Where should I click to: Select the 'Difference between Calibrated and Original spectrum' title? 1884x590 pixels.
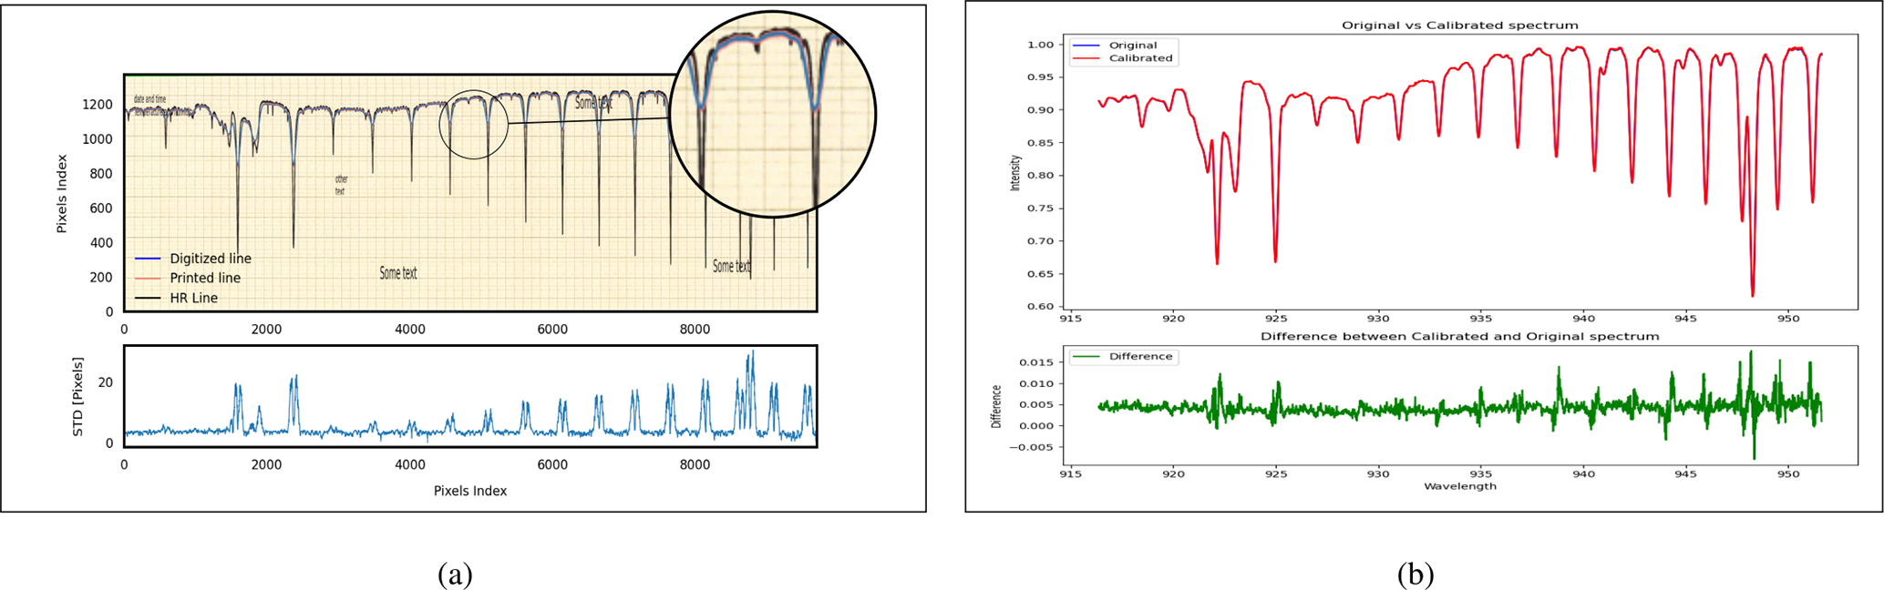[1459, 336]
